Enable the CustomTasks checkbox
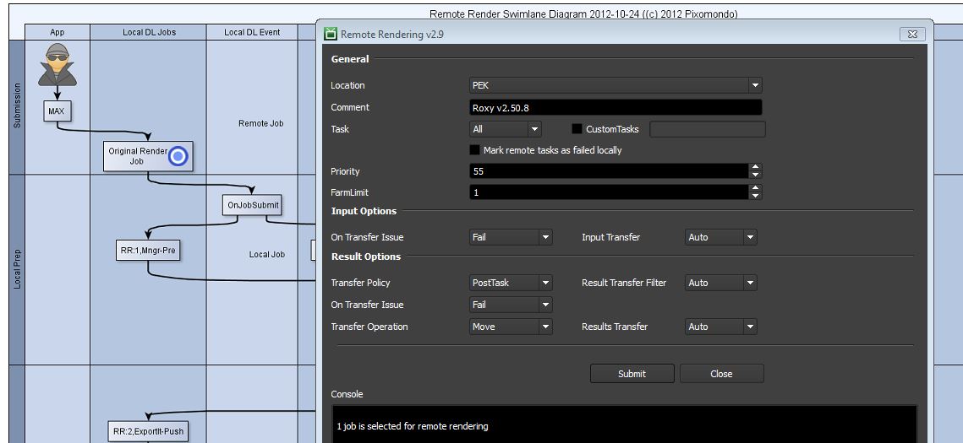 tap(577, 129)
